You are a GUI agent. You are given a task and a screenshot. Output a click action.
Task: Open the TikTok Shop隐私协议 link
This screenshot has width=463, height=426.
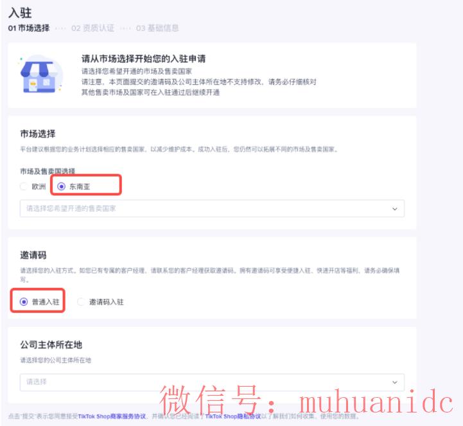[233, 416]
